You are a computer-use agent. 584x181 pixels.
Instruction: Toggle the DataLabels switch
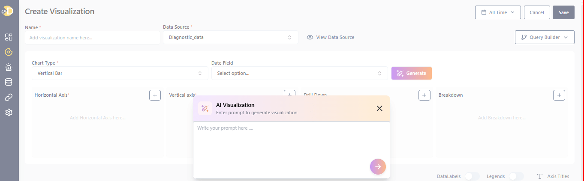472,176
